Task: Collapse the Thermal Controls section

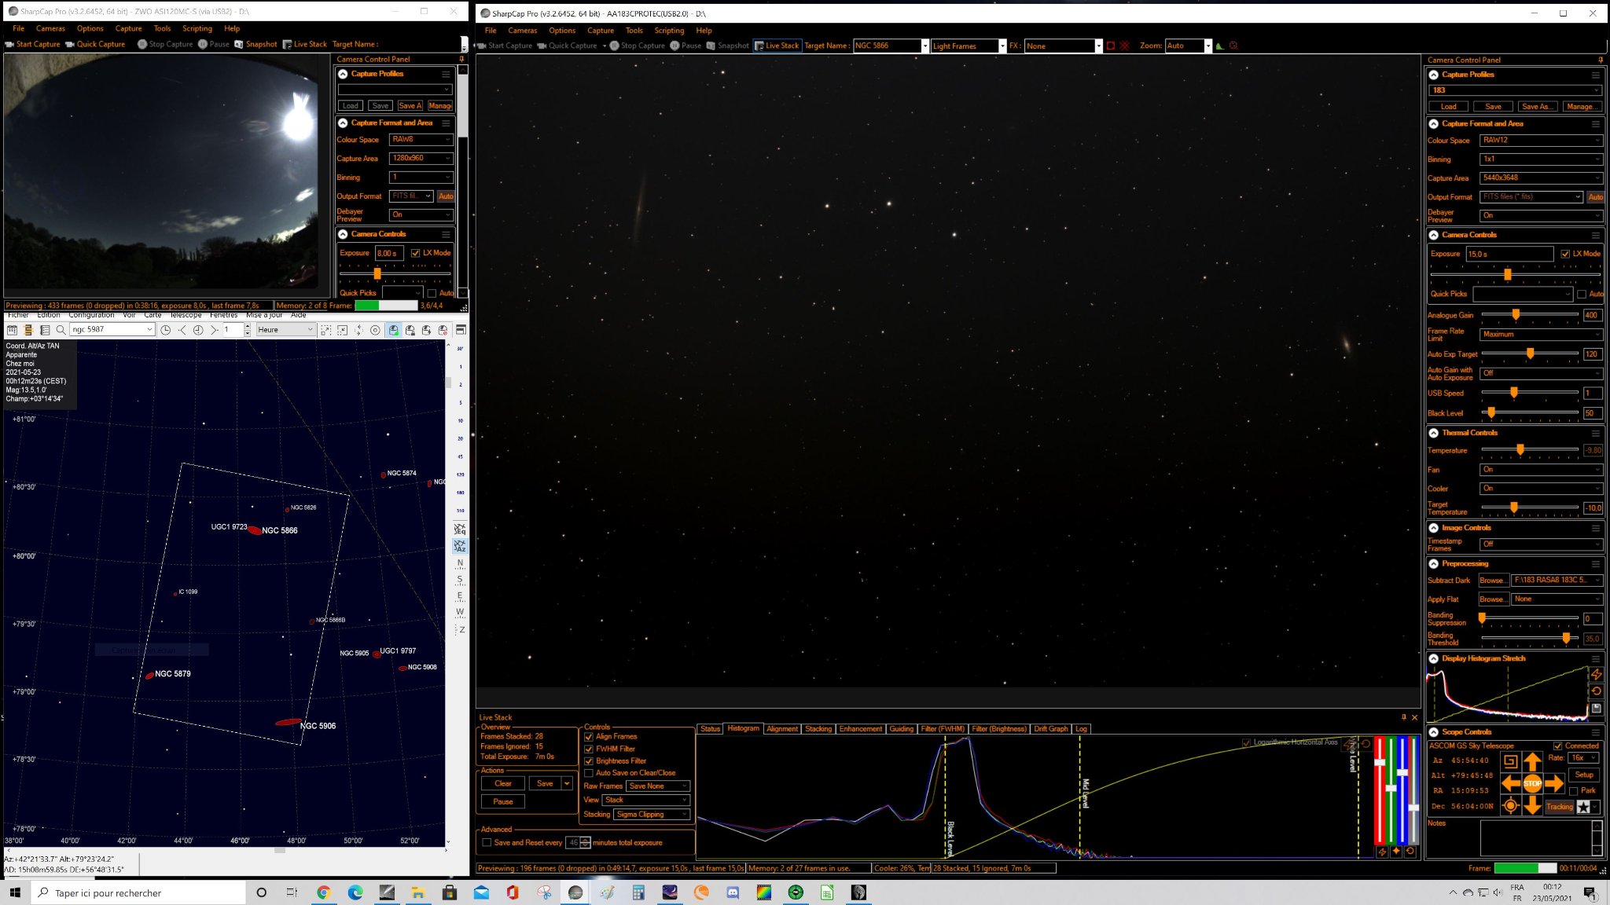Action: point(1434,433)
